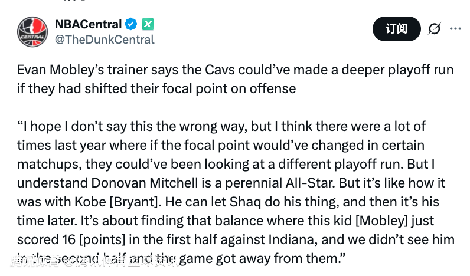Click the green X affiliate badge

pyautogui.click(x=147, y=24)
